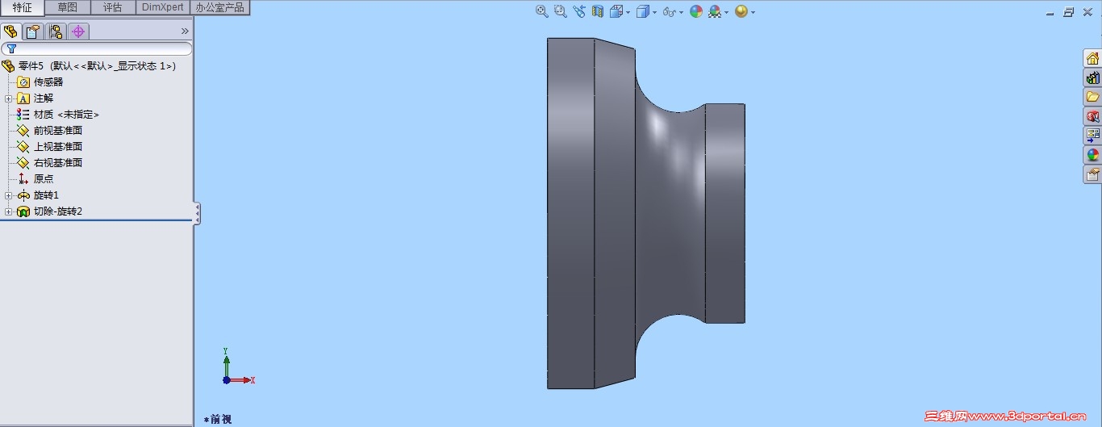This screenshot has width=1102, height=427.
Task: Select the Zoom to Area tool
Action: pos(561,11)
